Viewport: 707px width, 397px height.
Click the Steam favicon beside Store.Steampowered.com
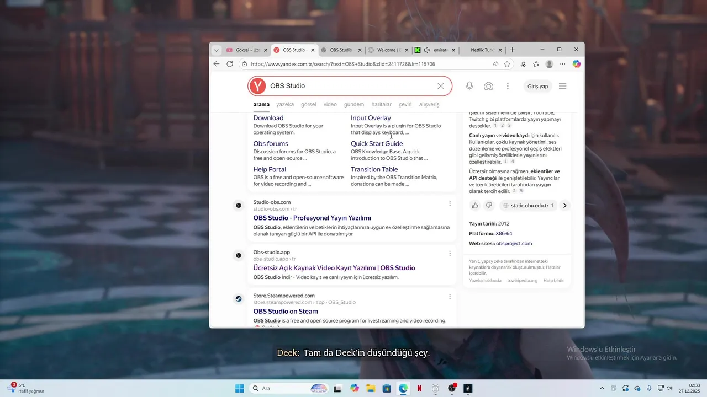tap(239, 299)
